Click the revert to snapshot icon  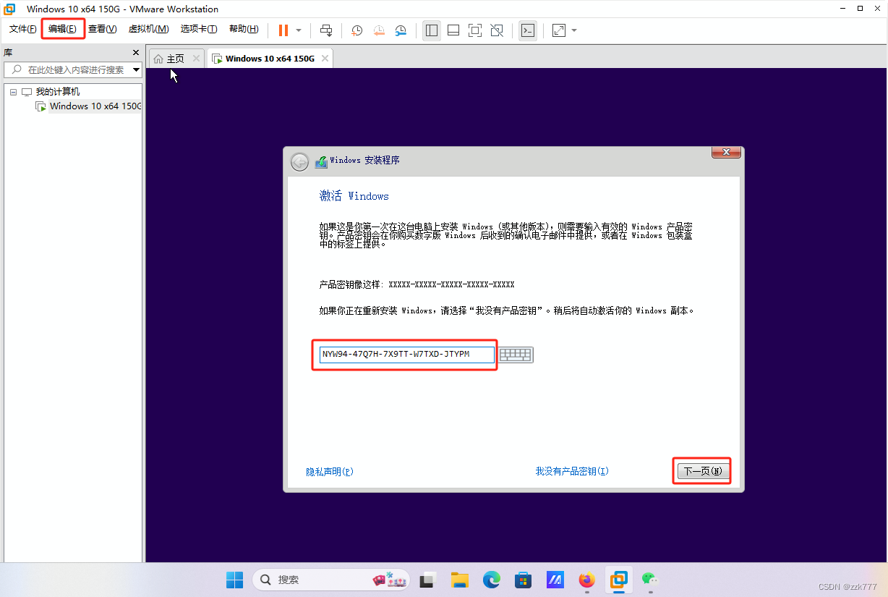[379, 30]
